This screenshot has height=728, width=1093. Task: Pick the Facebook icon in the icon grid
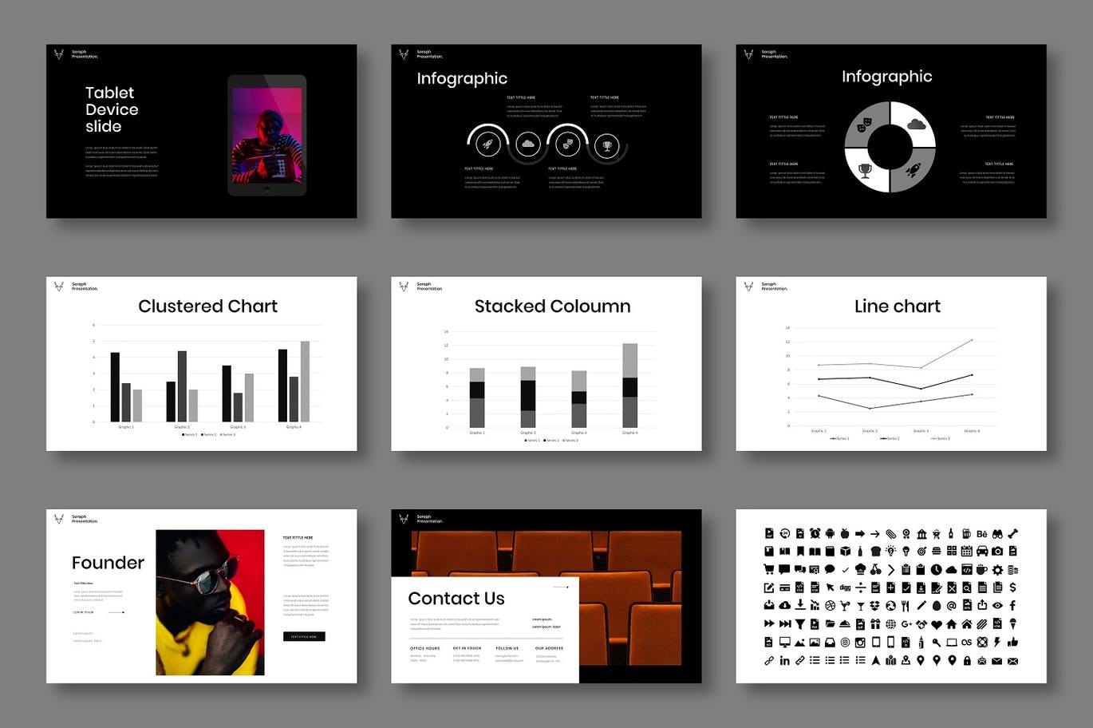tap(1012, 606)
